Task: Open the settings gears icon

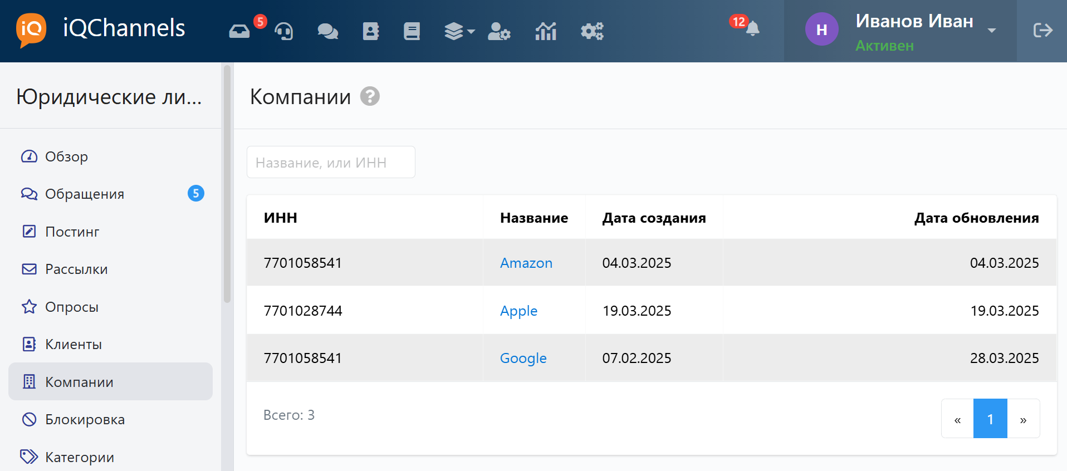Action: (x=592, y=31)
